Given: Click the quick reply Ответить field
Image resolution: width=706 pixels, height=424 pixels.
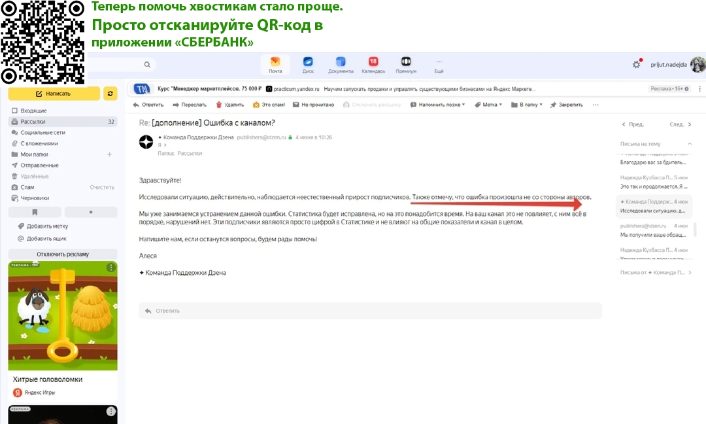Looking at the screenshot, I should coord(370,310).
